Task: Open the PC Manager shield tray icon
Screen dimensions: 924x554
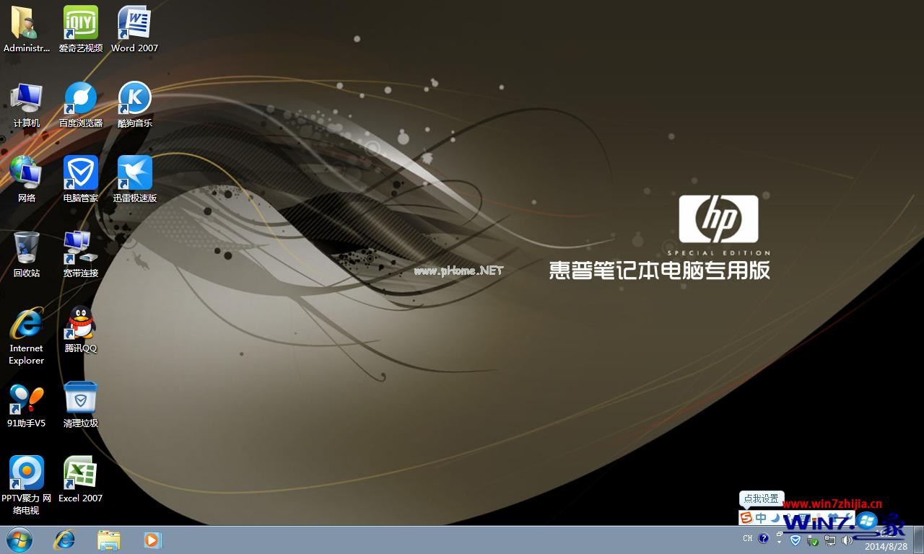Action: (796, 540)
